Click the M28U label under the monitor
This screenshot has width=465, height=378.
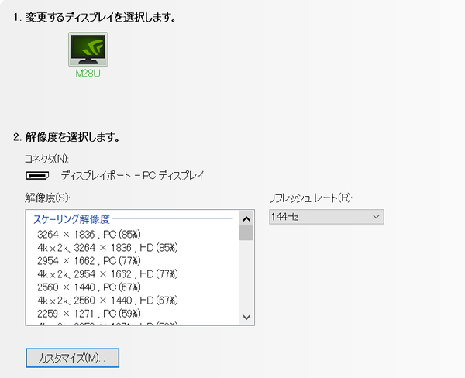(x=88, y=74)
